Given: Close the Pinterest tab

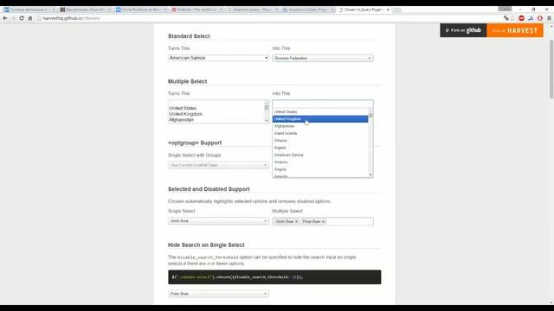Looking at the screenshot, I should click(x=221, y=10).
